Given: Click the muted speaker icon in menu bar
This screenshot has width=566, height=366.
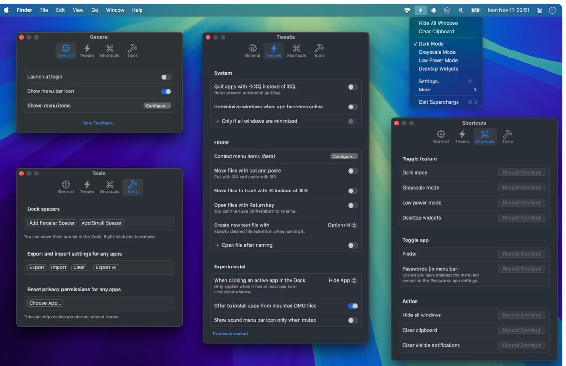Looking at the screenshot, I should pyautogui.click(x=461, y=10).
